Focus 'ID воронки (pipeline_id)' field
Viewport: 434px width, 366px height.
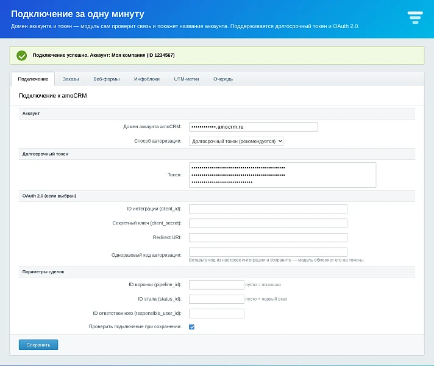coord(216,285)
